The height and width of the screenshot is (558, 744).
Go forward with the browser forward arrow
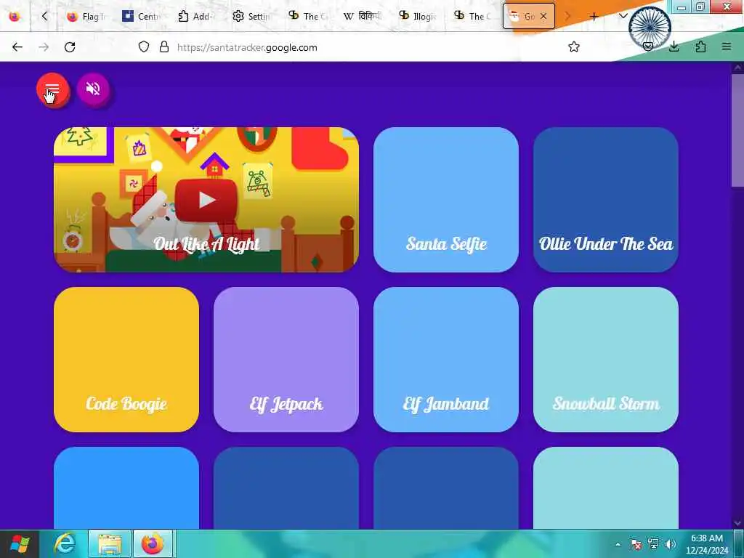click(x=44, y=47)
